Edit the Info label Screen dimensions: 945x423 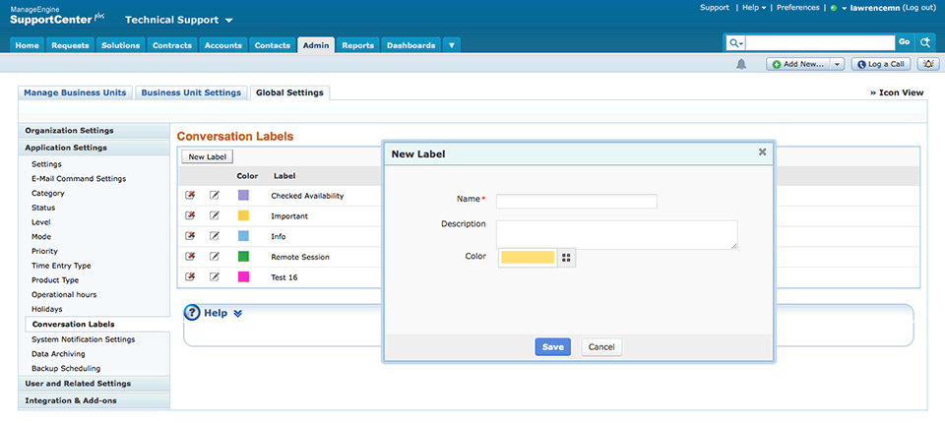tap(214, 236)
